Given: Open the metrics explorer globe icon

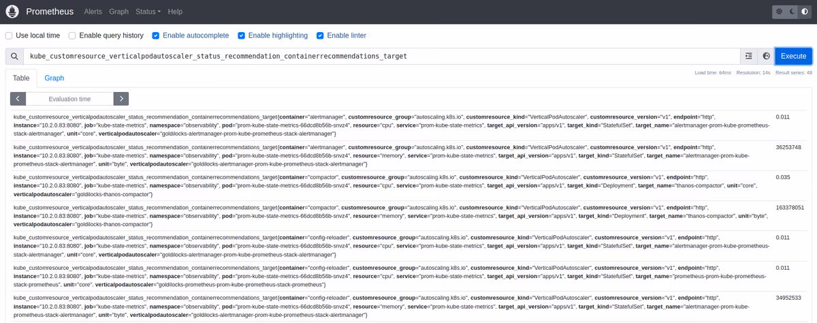Looking at the screenshot, I should [766, 56].
